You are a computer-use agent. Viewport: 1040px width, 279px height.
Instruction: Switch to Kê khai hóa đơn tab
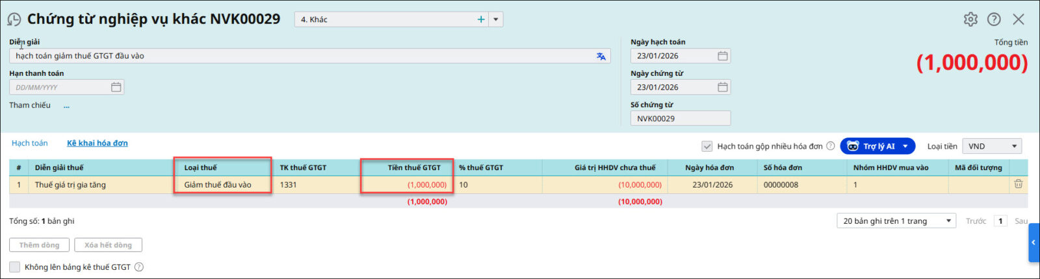pyautogui.click(x=97, y=143)
